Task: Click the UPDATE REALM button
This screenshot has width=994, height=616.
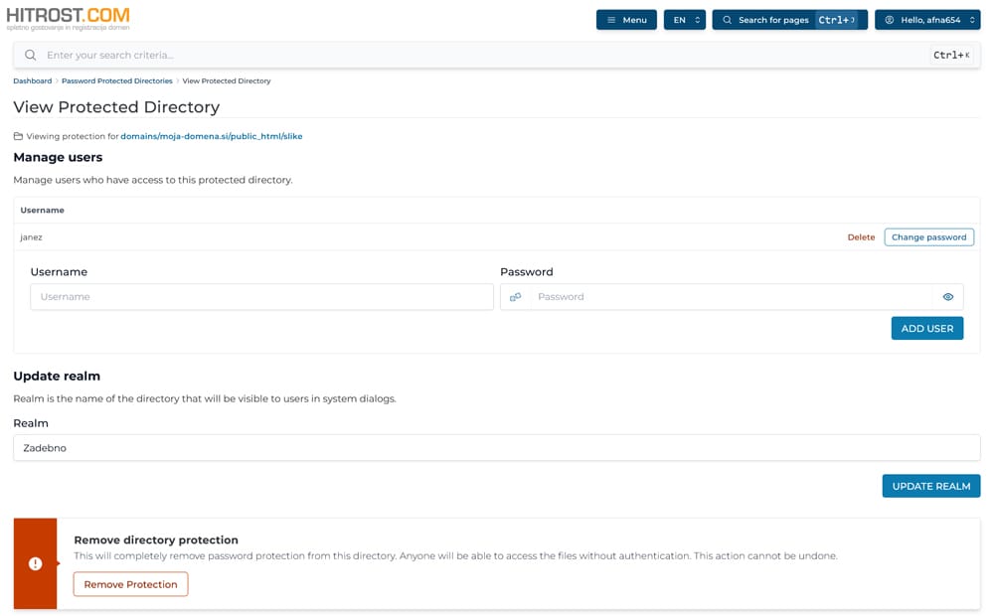Action: [x=930, y=486]
